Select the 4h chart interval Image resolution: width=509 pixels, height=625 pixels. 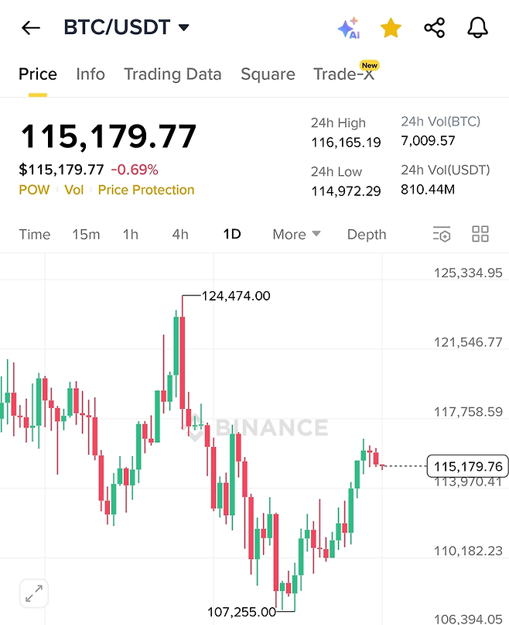[x=180, y=235]
